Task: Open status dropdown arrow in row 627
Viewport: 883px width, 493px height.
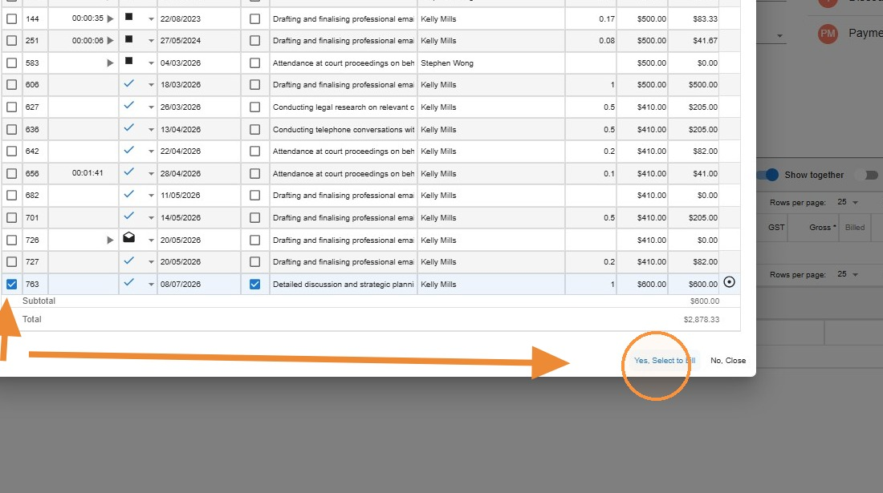Action: pyautogui.click(x=151, y=107)
